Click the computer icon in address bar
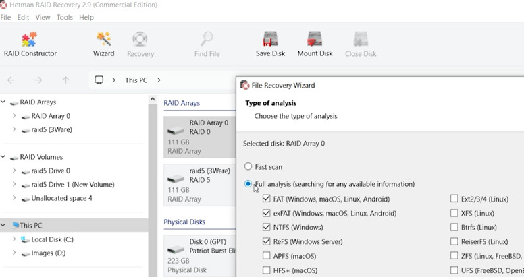Image resolution: width=524 pixels, height=277 pixels. pyautogui.click(x=99, y=80)
